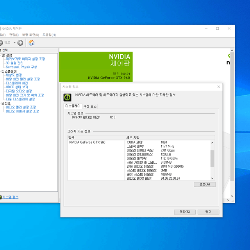Open the 시스템 정보 link at bottom left
Image resolution: width=250 pixels, height=250 pixels.
coord(11,197)
